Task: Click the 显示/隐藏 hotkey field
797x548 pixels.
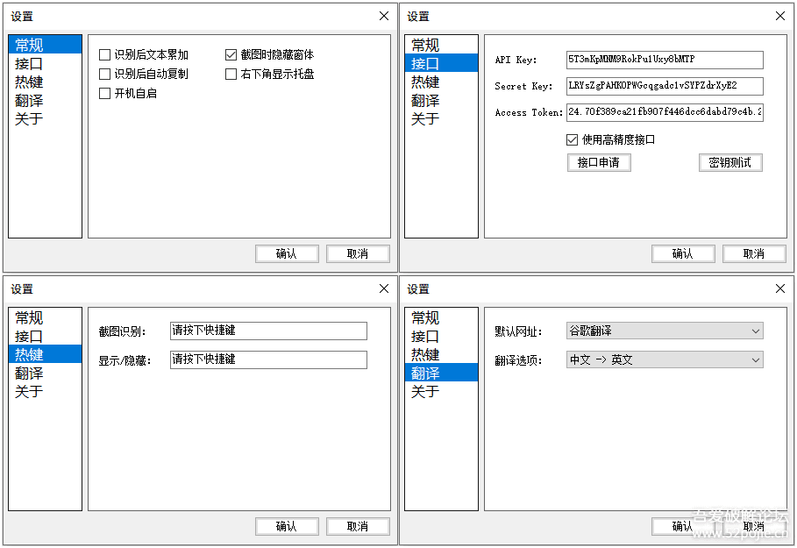Action: click(x=268, y=359)
